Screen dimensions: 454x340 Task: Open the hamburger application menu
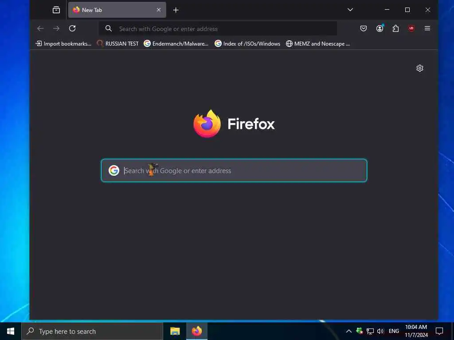tap(427, 28)
